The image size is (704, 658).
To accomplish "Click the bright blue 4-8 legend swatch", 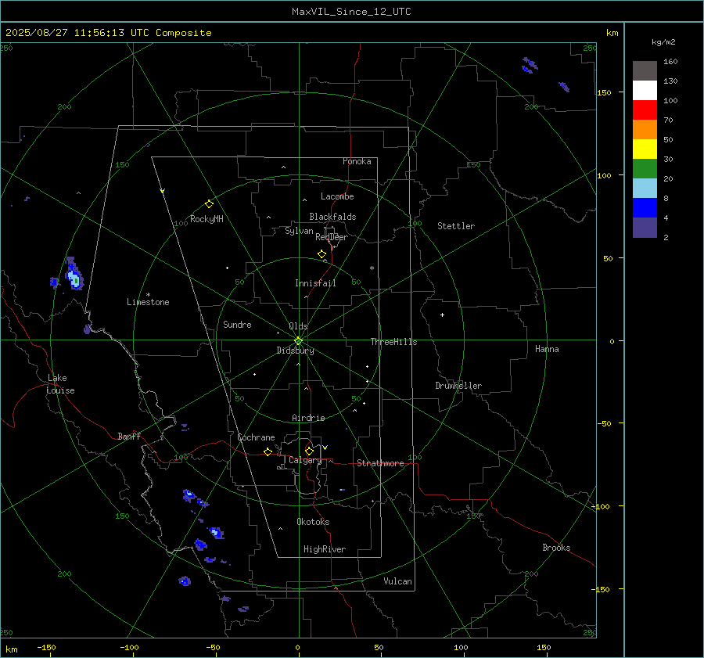I will point(645,207).
